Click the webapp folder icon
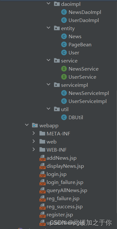This screenshot has width=117, height=229. point(35,125)
